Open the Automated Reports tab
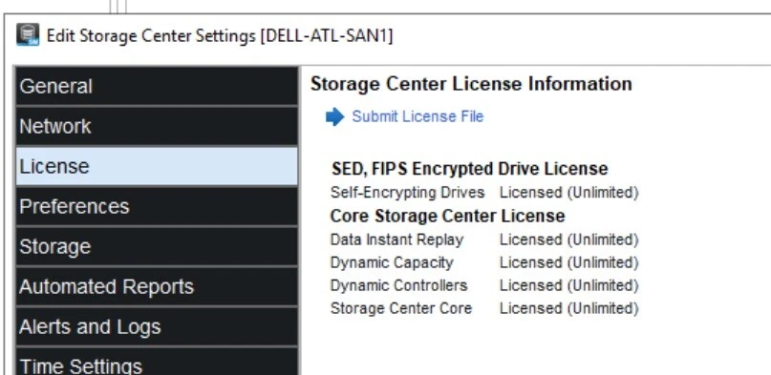Screen dimensions: 771x375 pyautogui.click(x=157, y=286)
